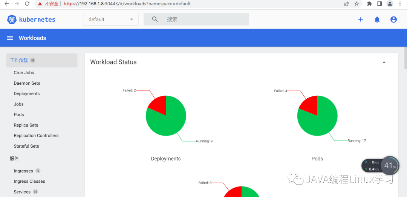The height and width of the screenshot is (197, 407).
Task: Open the Chrome three-dot menu
Action: (x=399, y=4)
